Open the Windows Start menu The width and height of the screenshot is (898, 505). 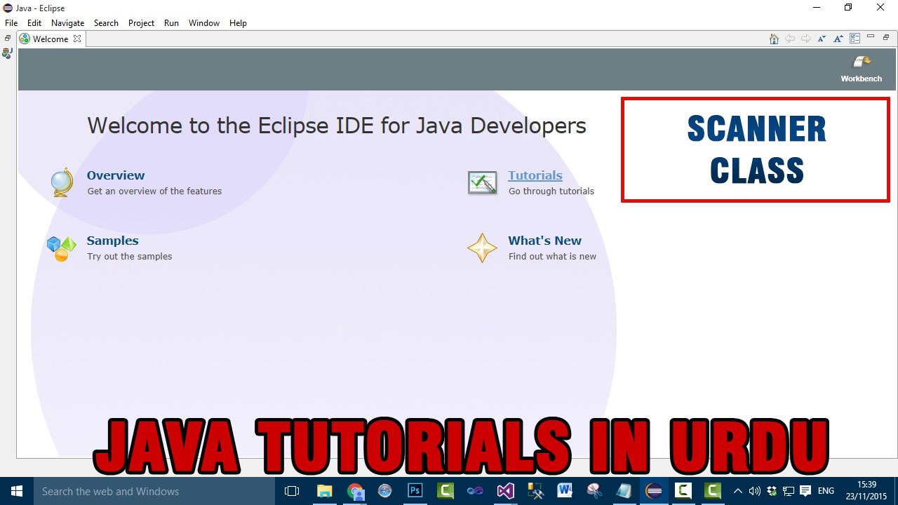point(17,491)
